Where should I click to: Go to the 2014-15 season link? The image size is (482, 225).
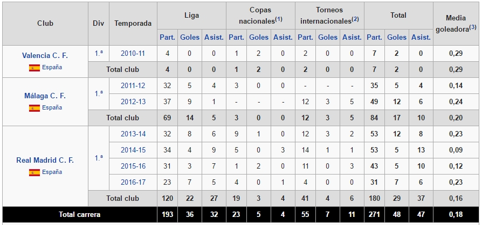click(133, 150)
